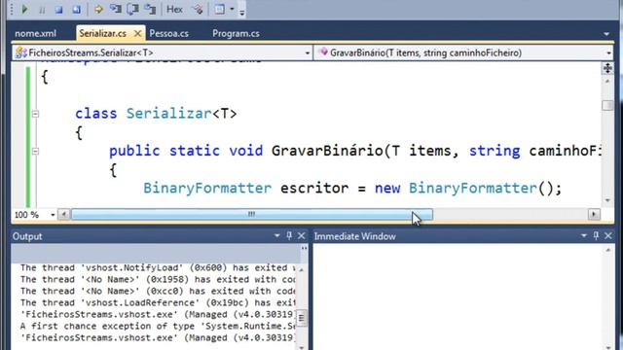Open the Output panel window position menu
The width and height of the screenshot is (623, 350).
pos(276,236)
